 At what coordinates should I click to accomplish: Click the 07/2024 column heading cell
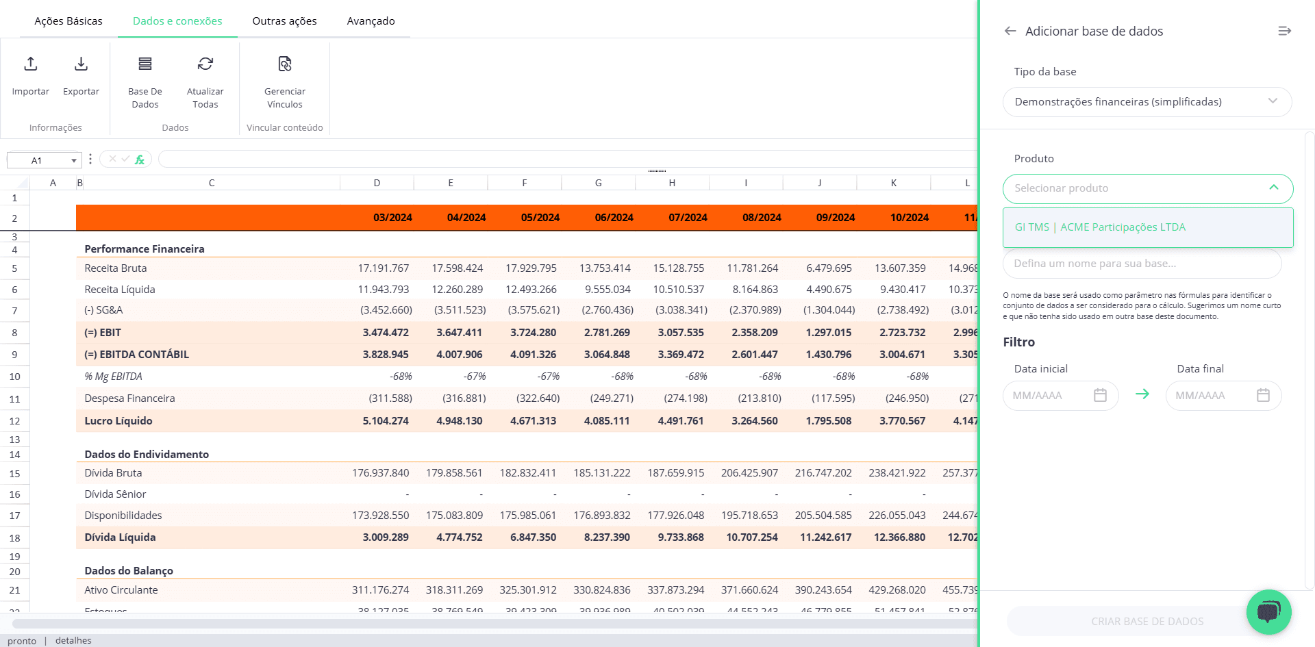coord(672,218)
